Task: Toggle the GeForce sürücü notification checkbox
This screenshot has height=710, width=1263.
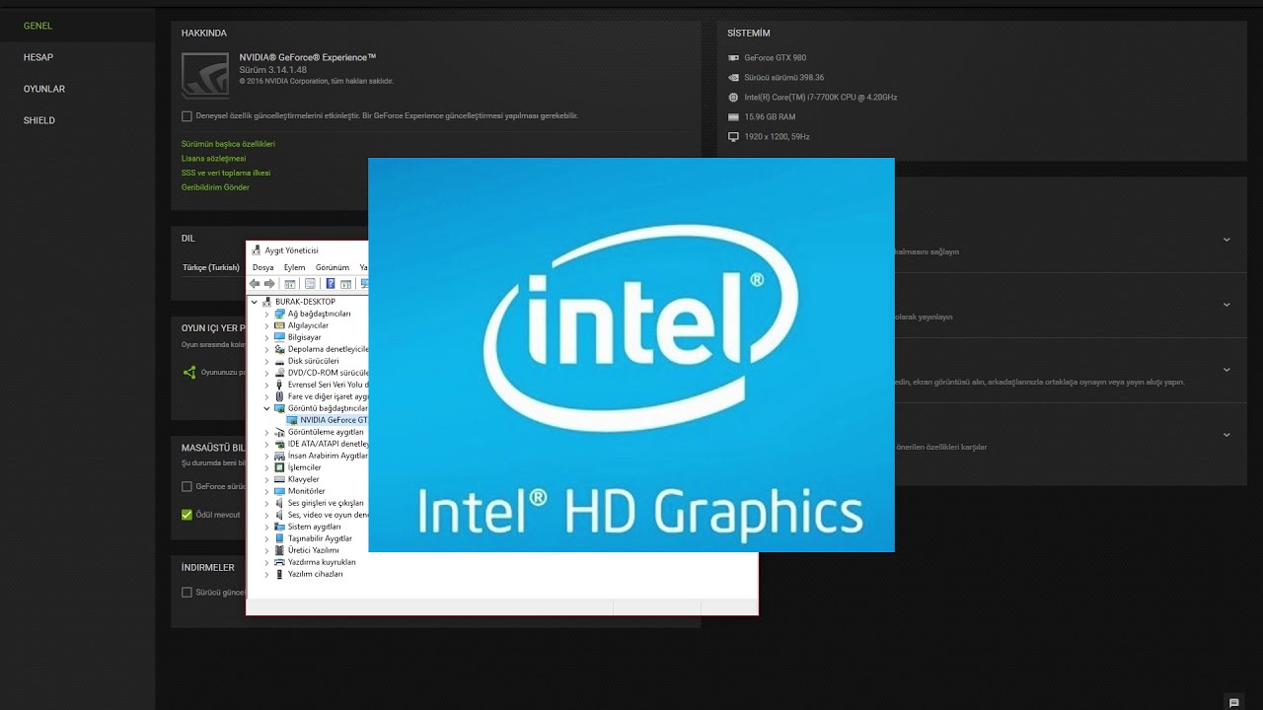Action: [x=186, y=486]
